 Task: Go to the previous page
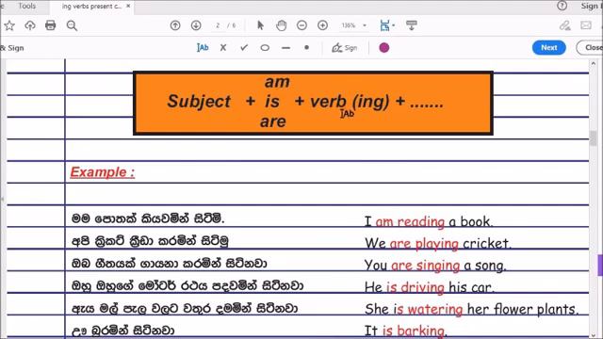click(x=175, y=25)
